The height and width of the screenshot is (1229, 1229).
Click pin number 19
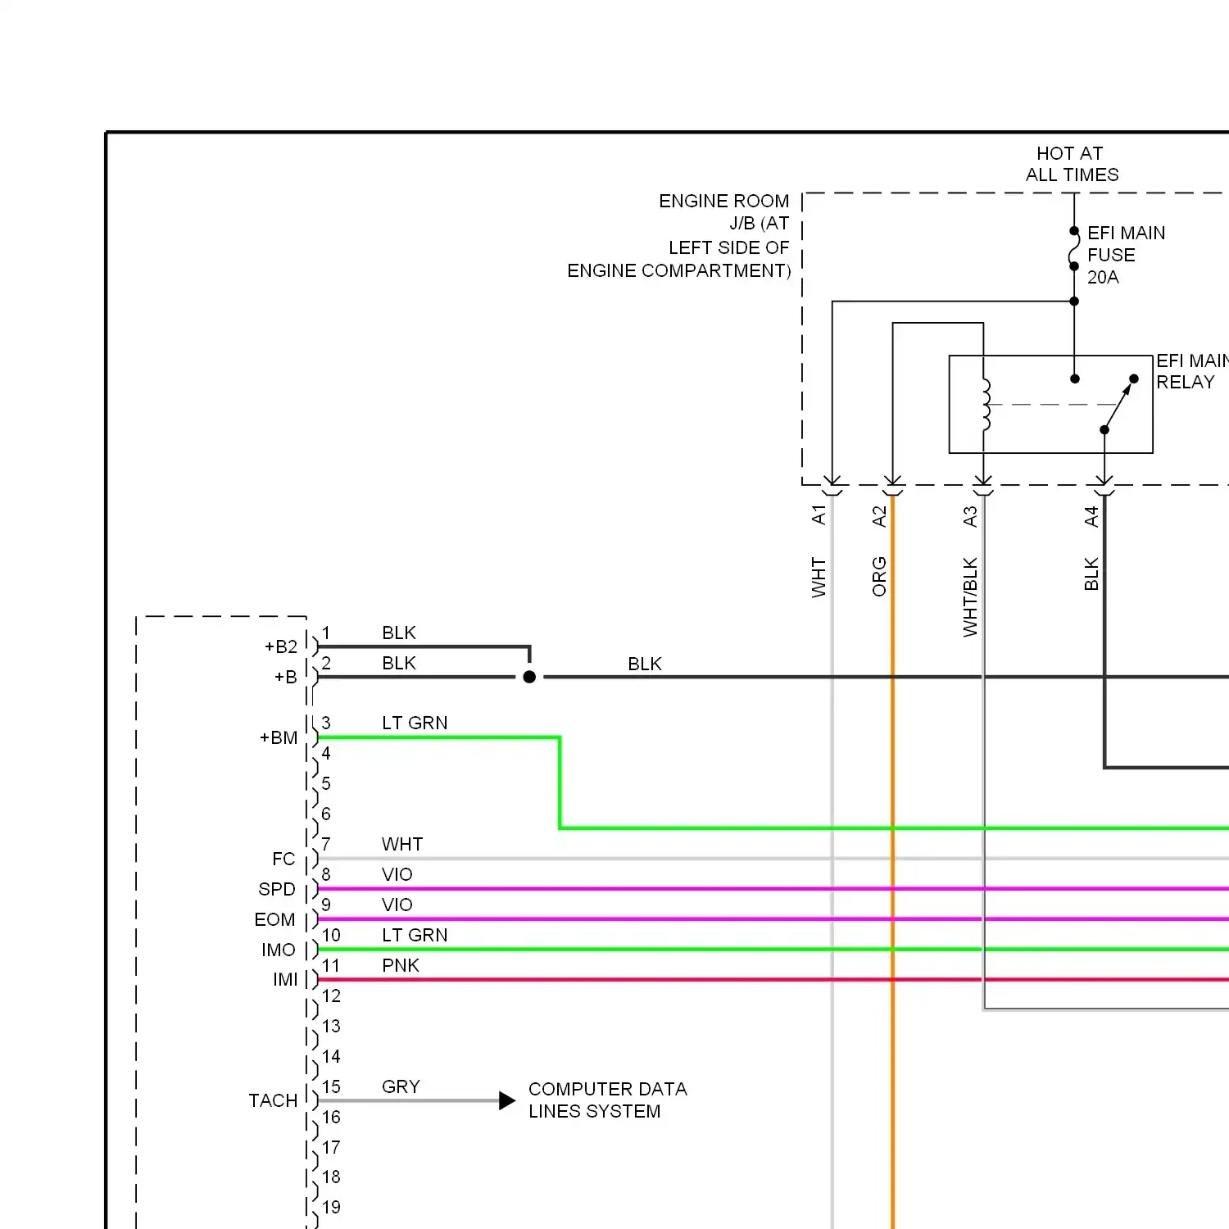click(331, 1207)
